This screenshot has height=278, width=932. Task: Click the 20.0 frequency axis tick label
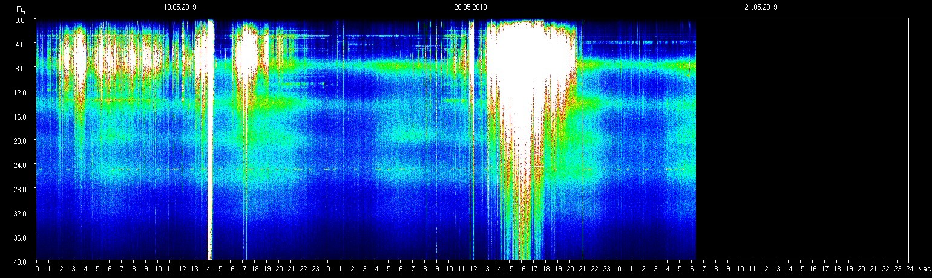(x=19, y=140)
